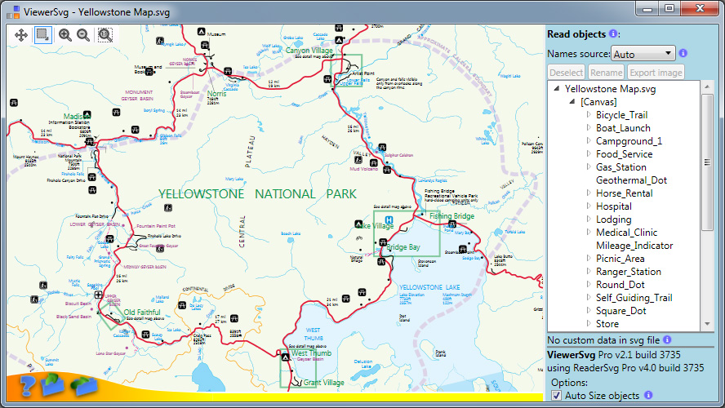Click the campground icon at West Thumb
Image resolution: width=725 pixels, height=408 pixels.
(285, 357)
